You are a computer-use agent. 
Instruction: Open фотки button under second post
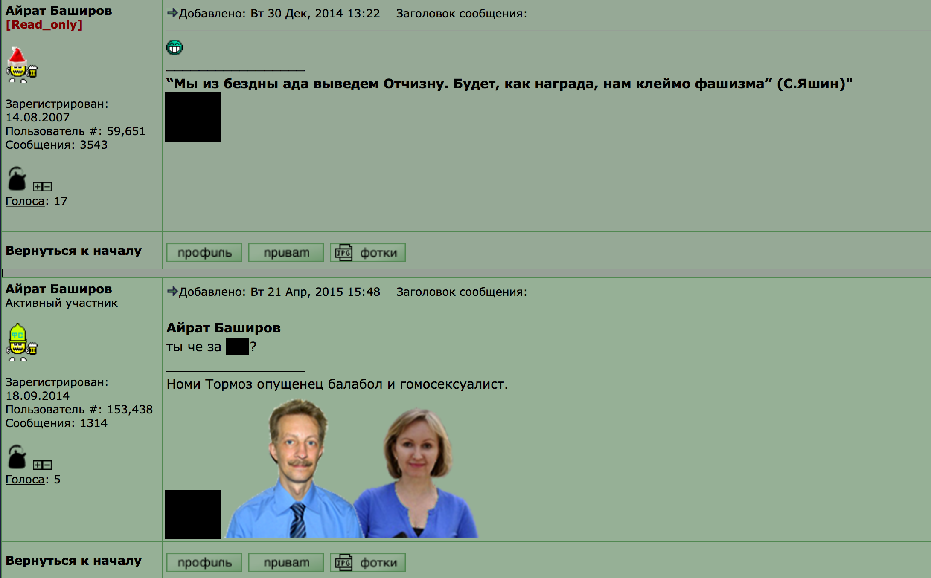pyautogui.click(x=367, y=563)
